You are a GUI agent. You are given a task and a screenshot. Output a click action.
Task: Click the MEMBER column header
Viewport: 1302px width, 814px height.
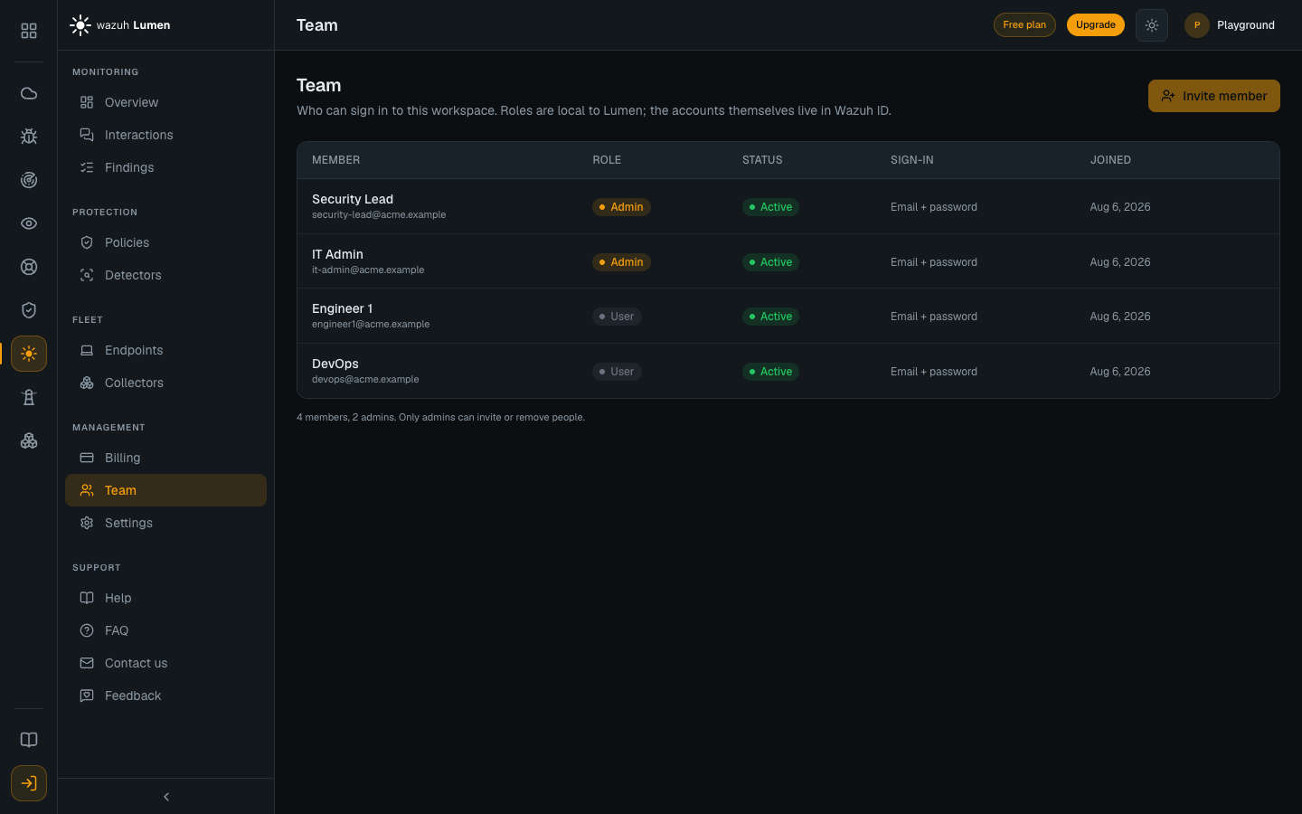[x=336, y=160]
